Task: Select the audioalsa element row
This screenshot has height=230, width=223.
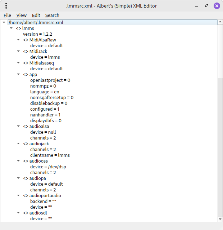Action: 36,127
